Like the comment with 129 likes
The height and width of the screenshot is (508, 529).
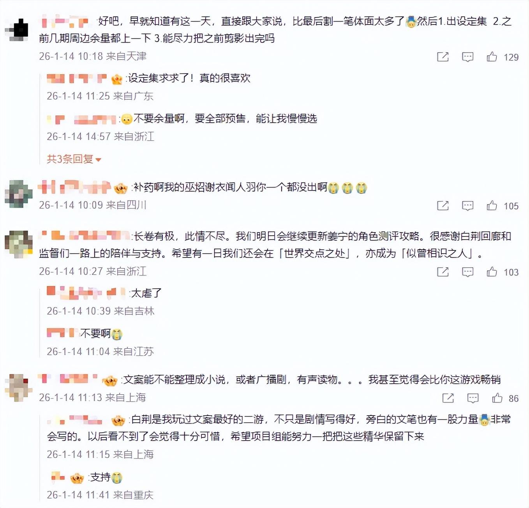click(492, 57)
